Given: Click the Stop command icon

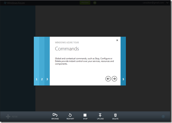Looking at the screenshot, I should [85, 115].
